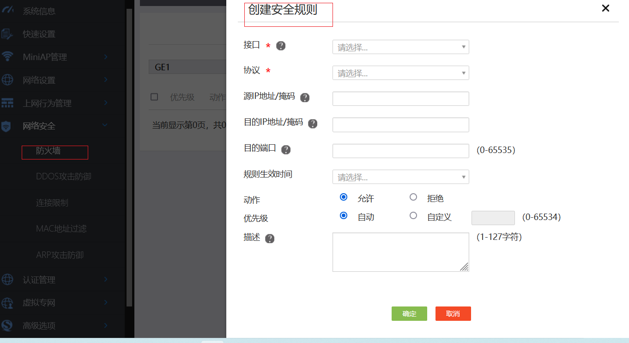The height and width of the screenshot is (343, 629).
Task: Click the 认证管理 globe icon
Action: (7, 280)
